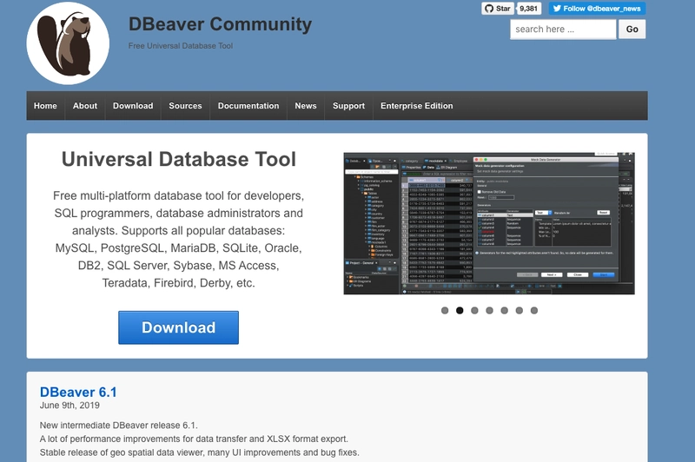Open the Support menu item
695x462 pixels.
pyautogui.click(x=349, y=106)
